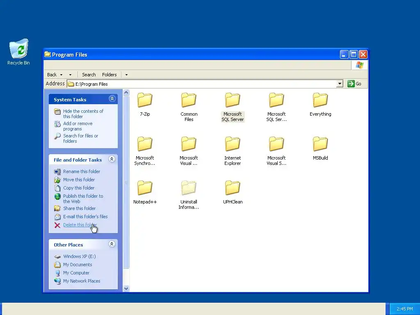Open the Common Files folder icon
This screenshot has width=420, height=315.
tap(189, 100)
